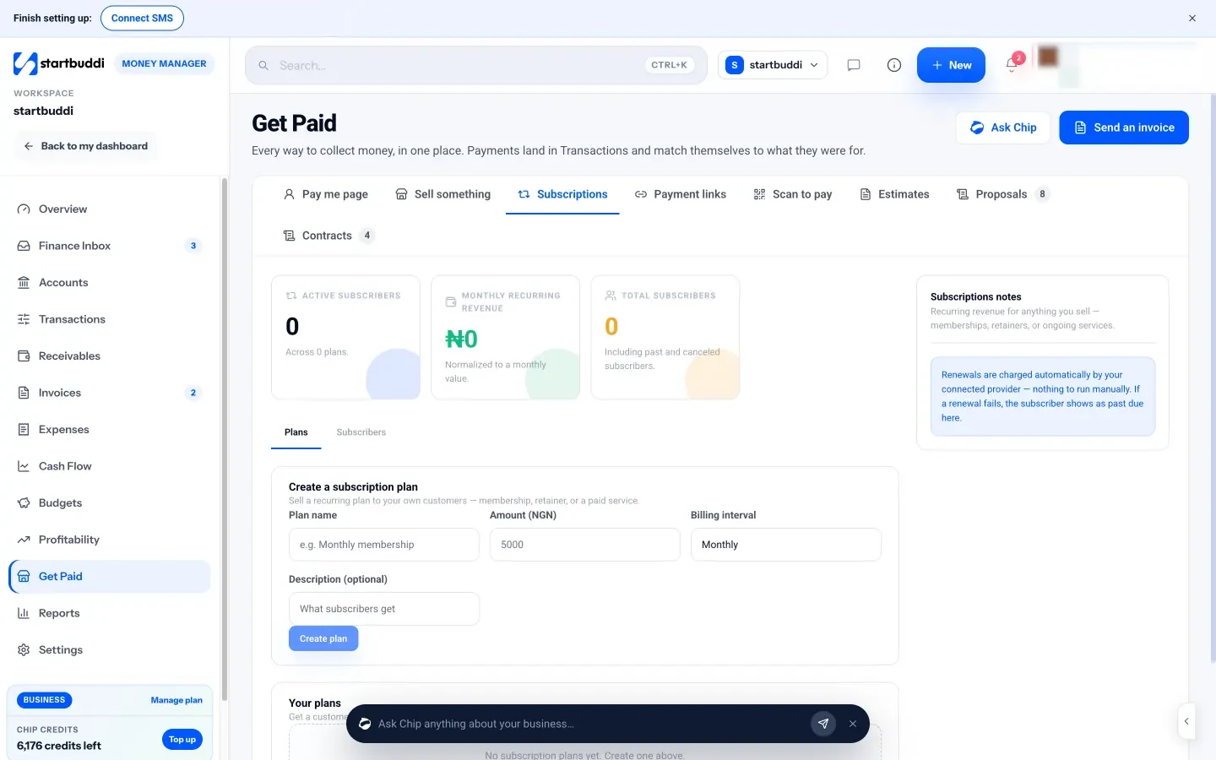Open Ask Chip assistant
The height and width of the screenshot is (760, 1216).
(1003, 128)
